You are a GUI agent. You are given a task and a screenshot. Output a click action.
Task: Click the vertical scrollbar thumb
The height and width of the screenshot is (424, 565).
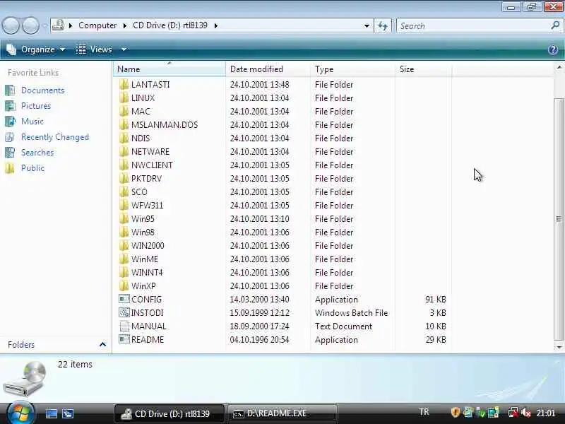559,219
